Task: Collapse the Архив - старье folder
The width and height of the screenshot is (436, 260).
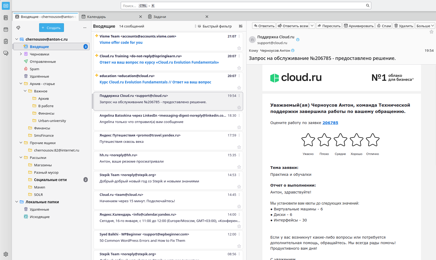Action: (x=21, y=83)
